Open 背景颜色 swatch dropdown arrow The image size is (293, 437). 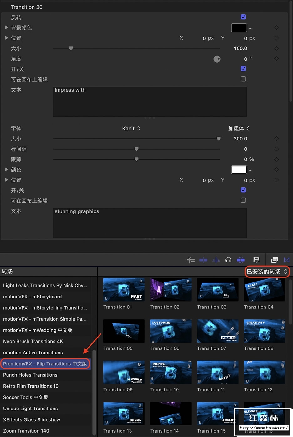tap(250, 28)
